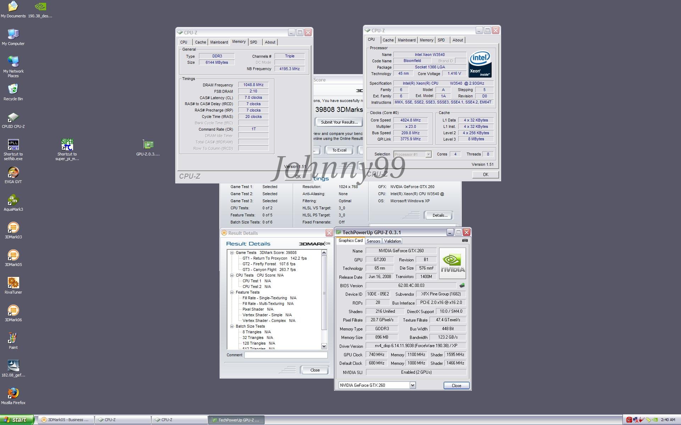Launch CPUID CPU-Z desktop shortcut
The width and height of the screenshot is (681, 425).
[x=13, y=120]
